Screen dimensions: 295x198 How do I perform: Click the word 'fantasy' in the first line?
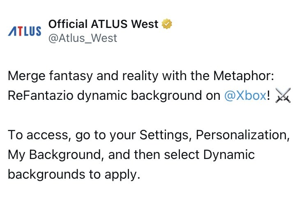click(71, 76)
